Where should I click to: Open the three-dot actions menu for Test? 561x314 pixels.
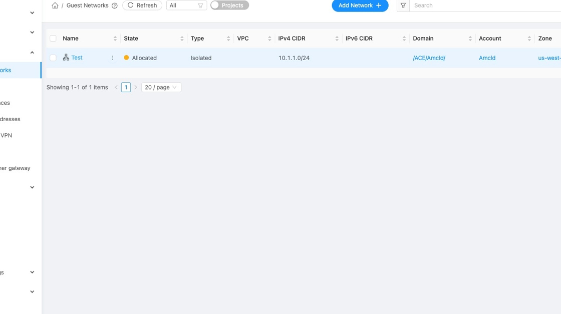point(112,58)
